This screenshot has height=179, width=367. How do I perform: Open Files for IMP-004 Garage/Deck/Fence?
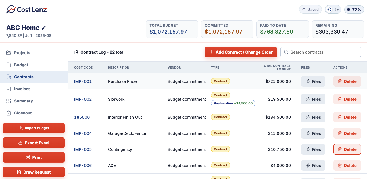point(313,133)
